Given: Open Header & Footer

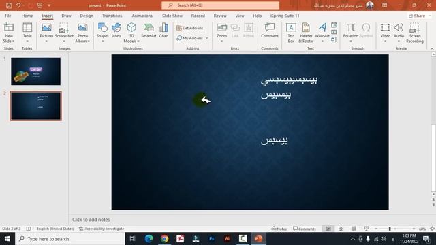Looking at the screenshot, I should 306,33.
